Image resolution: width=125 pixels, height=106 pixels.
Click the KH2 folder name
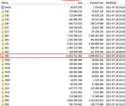tap(7, 92)
